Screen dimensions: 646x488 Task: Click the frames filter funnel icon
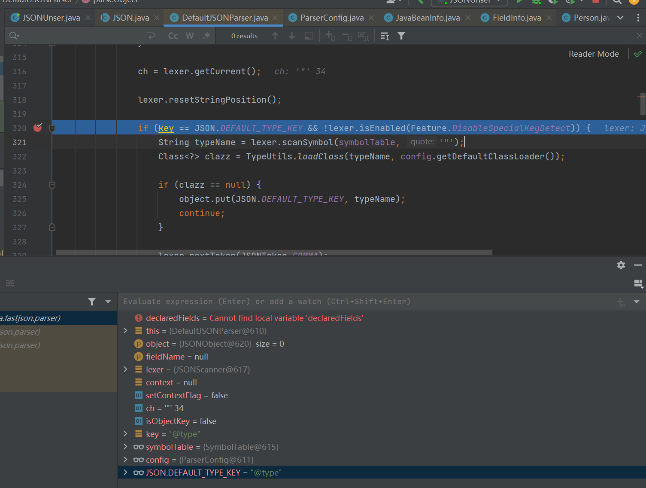[92, 302]
